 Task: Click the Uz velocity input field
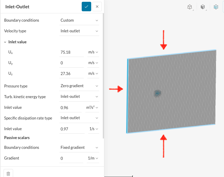[71, 74]
